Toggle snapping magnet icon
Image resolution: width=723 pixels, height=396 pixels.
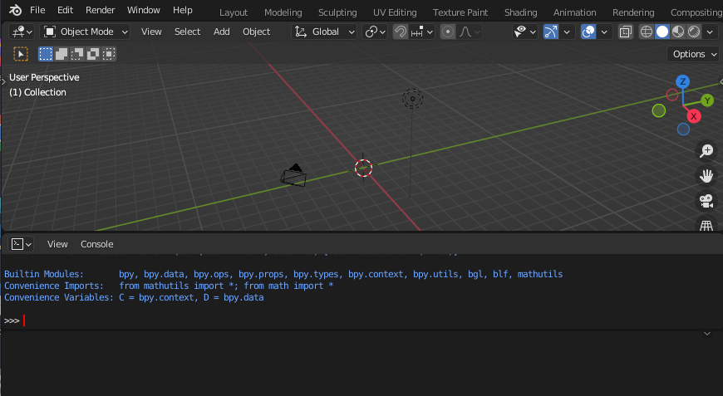click(x=401, y=32)
